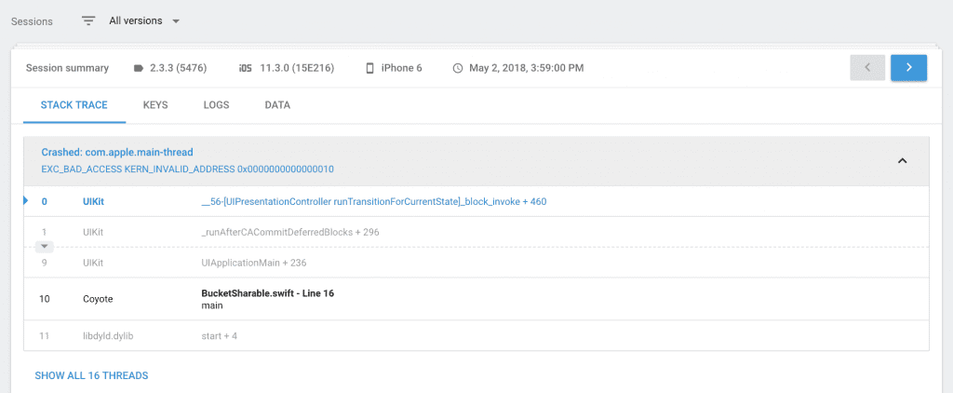Click the main function name in frame 10

(212, 305)
